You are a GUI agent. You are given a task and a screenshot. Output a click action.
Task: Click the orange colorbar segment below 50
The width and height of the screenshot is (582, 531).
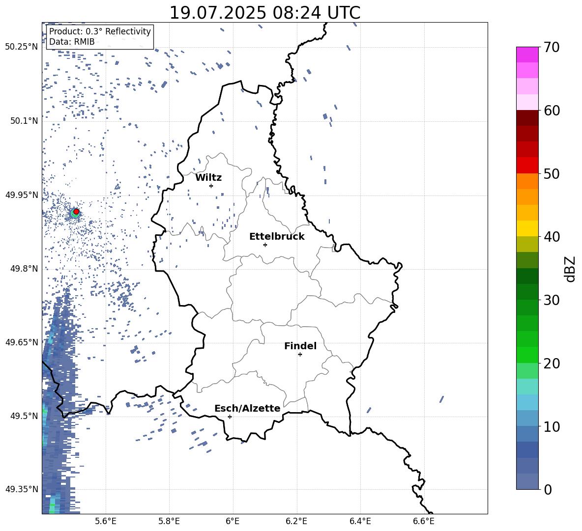coord(527,181)
